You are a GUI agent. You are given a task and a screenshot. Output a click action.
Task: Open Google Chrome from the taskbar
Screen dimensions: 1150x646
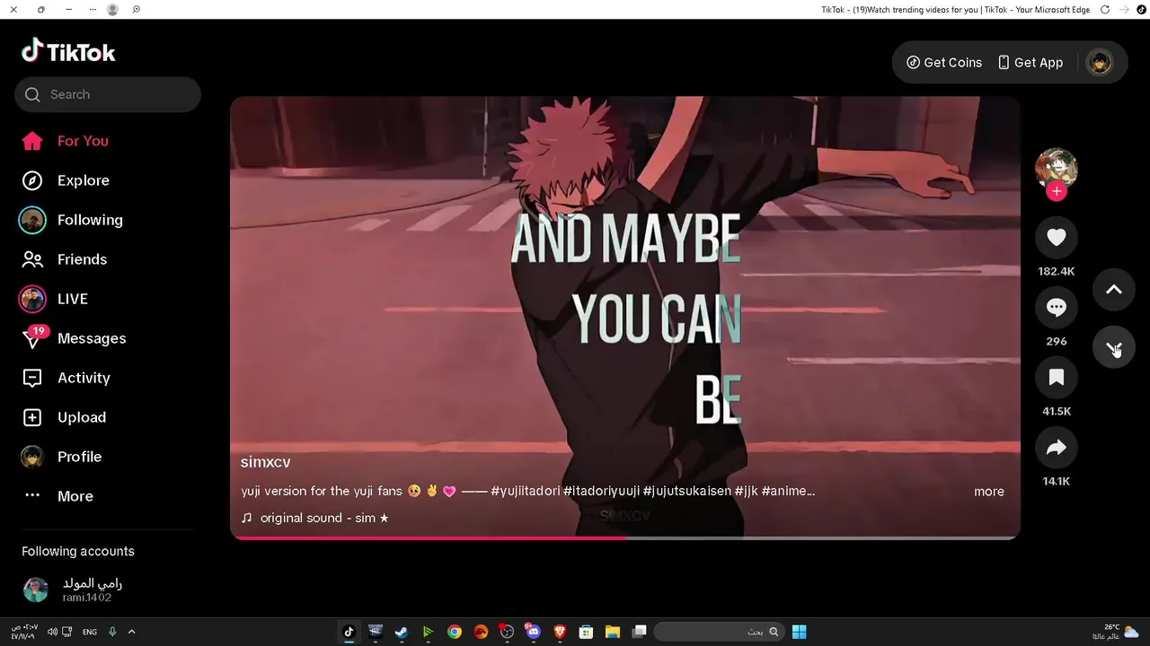tap(455, 632)
